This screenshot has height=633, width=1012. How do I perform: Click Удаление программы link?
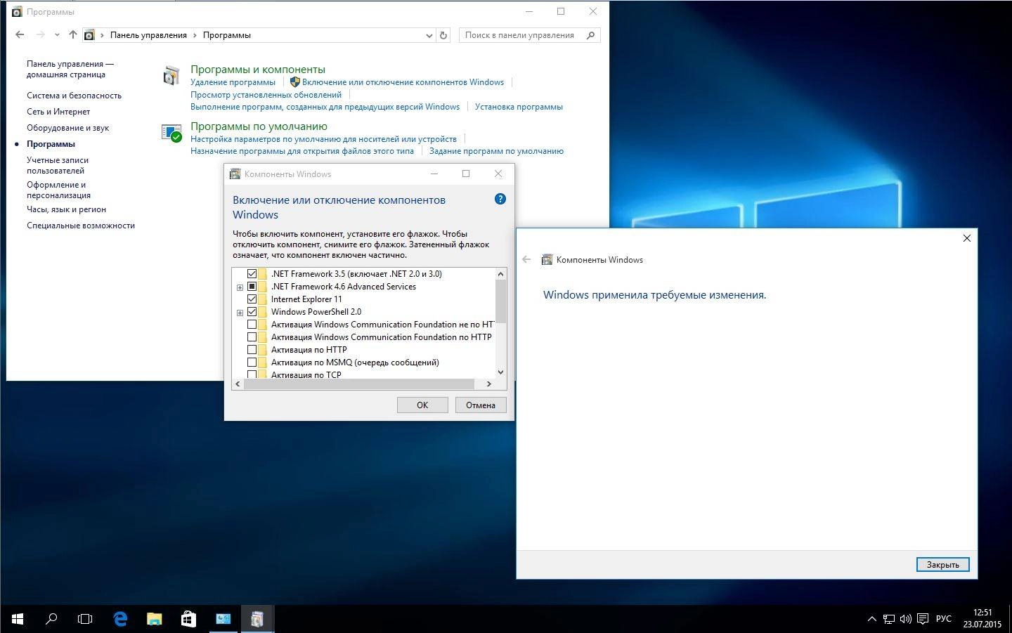[233, 82]
